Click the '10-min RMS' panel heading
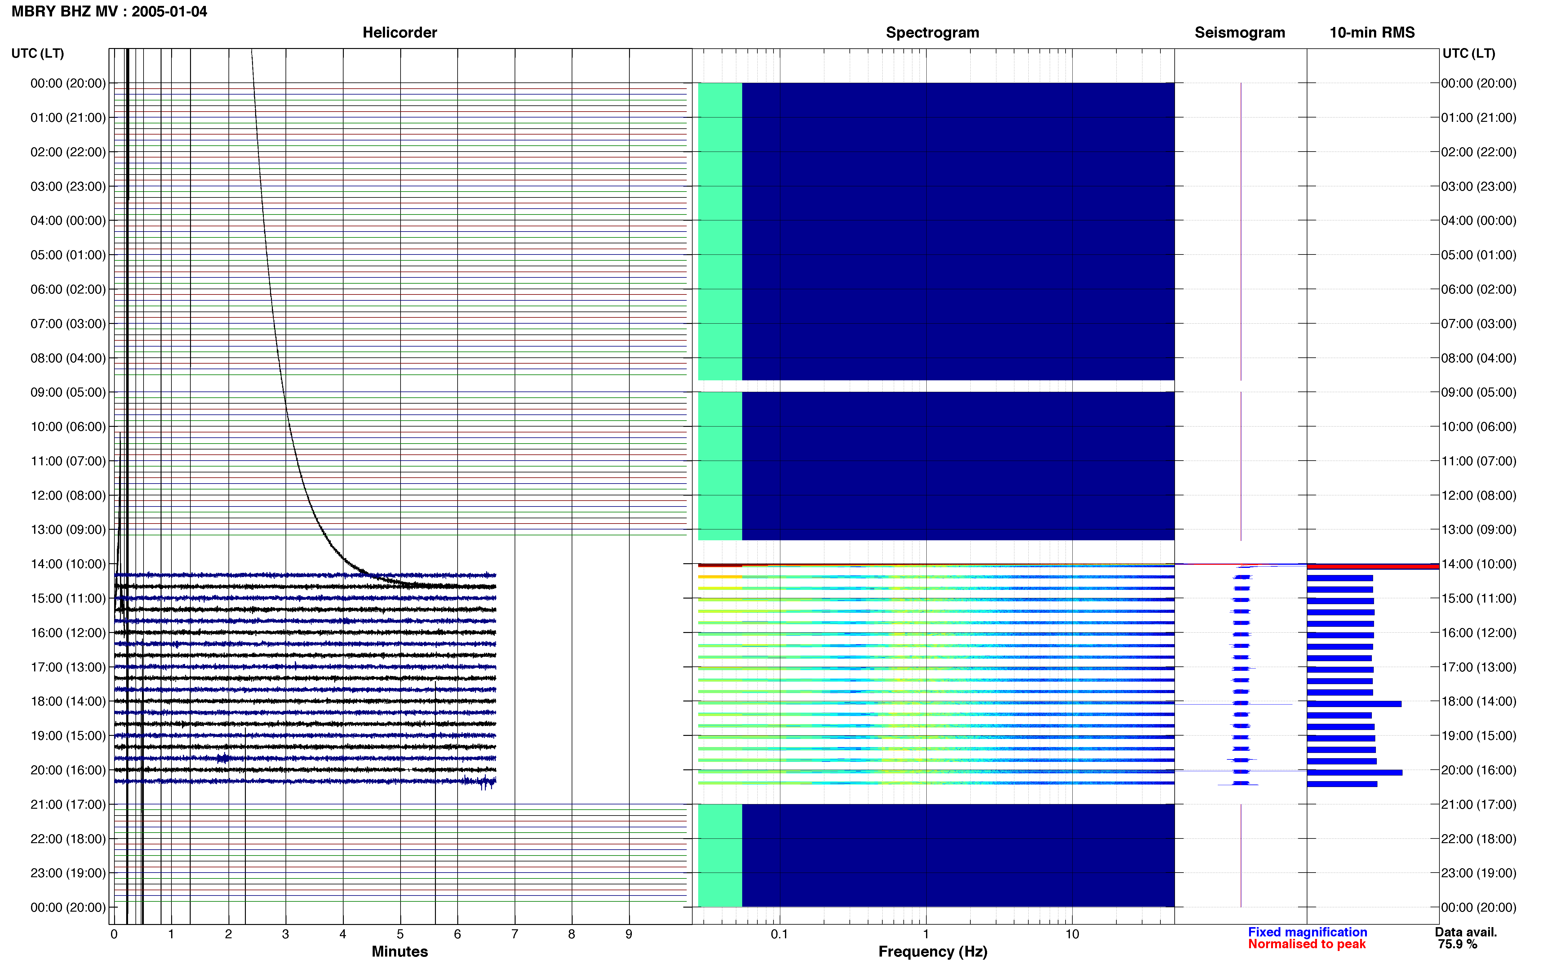This screenshot has width=1556, height=973. pyautogui.click(x=1372, y=33)
